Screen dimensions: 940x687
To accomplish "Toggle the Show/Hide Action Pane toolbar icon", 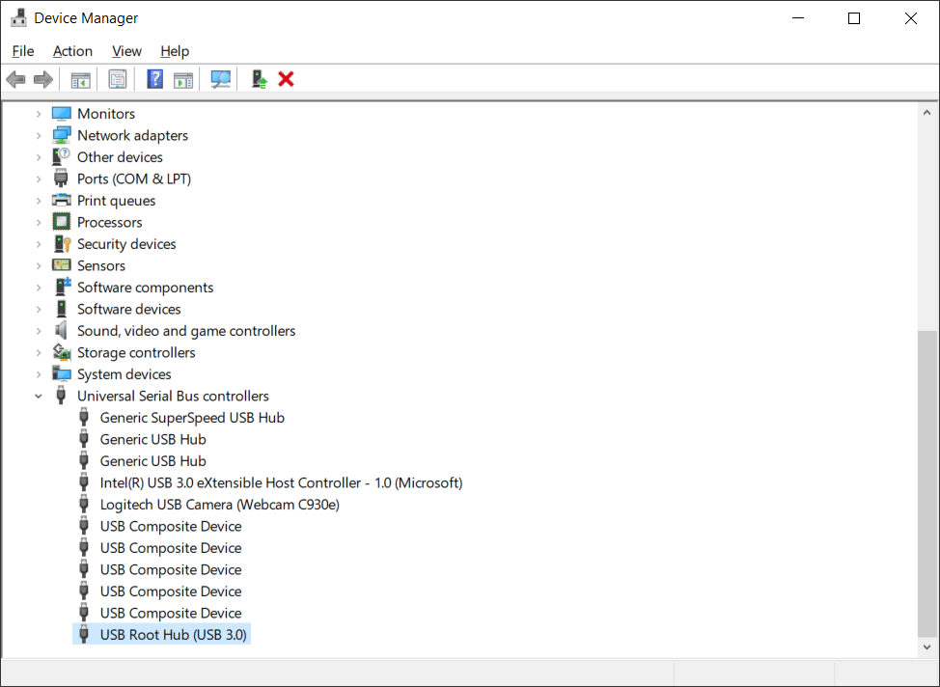I will 183,79.
